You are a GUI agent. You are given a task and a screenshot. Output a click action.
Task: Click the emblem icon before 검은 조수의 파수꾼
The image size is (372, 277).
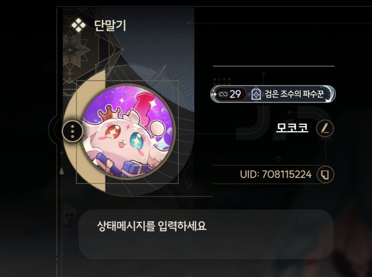point(256,94)
